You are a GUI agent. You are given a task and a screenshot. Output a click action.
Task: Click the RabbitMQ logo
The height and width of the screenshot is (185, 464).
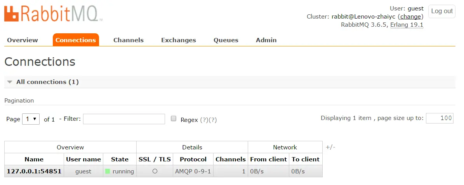click(x=53, y=14)
